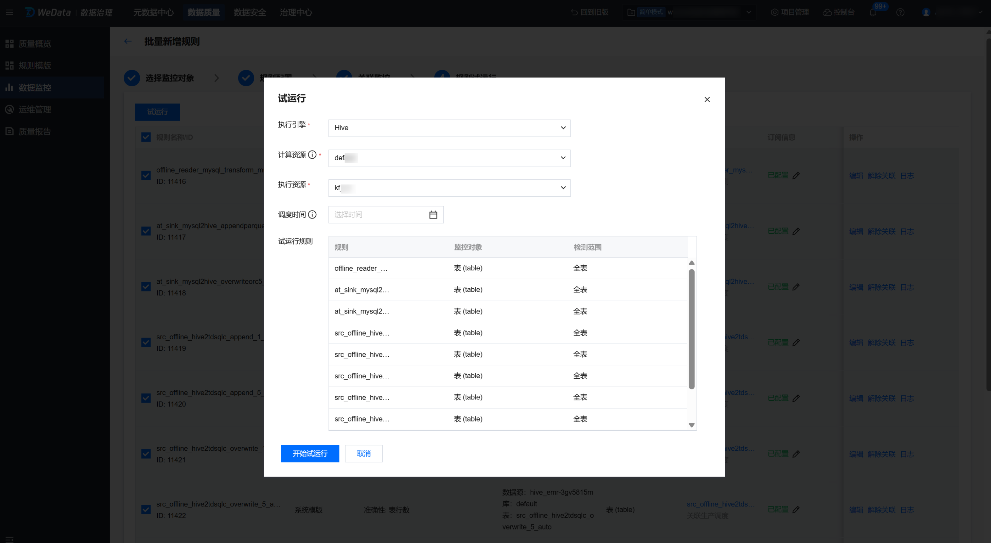This screenshot has width=991, height=543.
Task: Open the 计算资源 dropdown
Action: point(449,158)
